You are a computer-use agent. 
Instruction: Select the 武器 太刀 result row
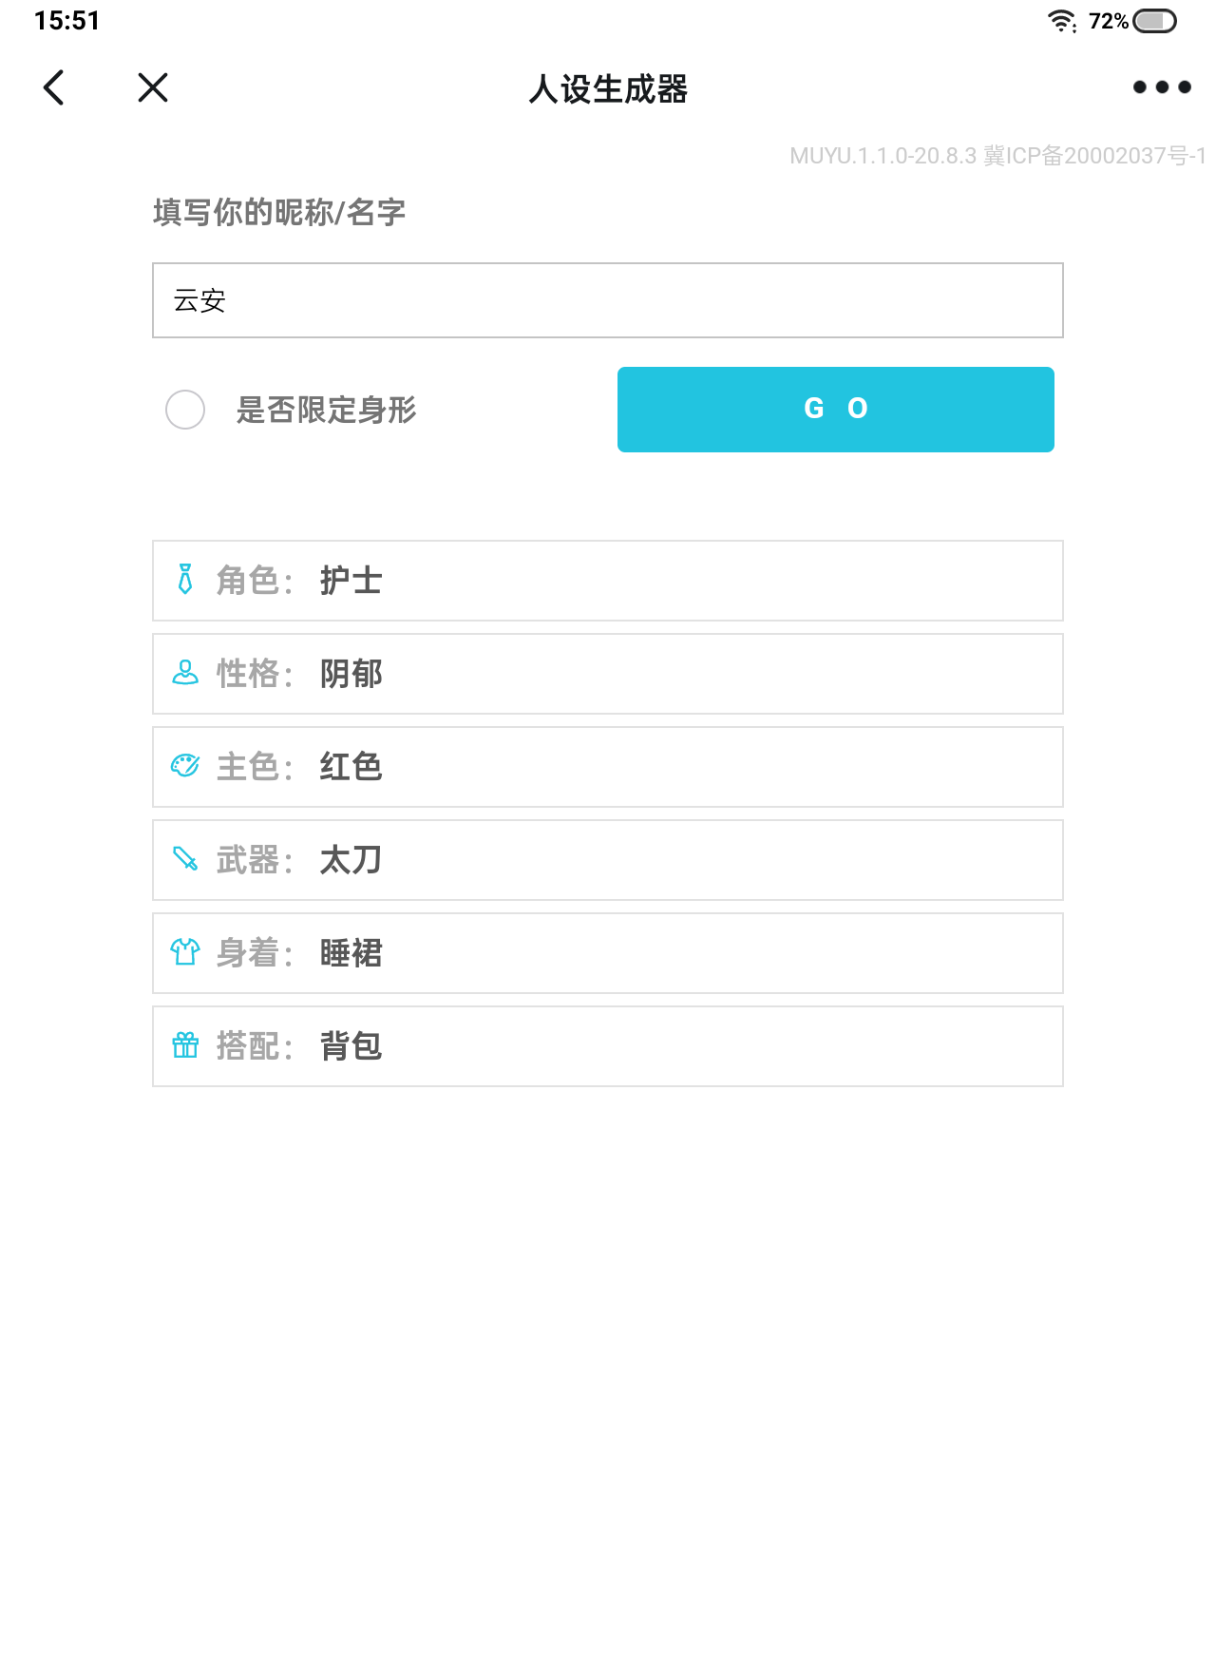[608, 860]
